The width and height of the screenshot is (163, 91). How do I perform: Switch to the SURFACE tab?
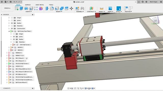click(28, 5)
